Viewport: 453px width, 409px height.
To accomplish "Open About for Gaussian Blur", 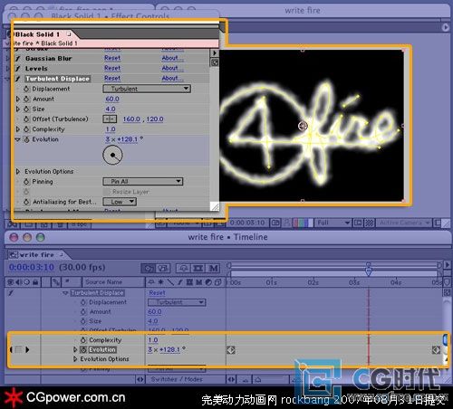I will 172,58.
